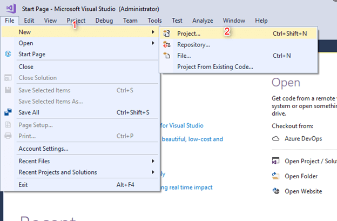Image resolution: width=337 pixels, height=221 pixels.
Task: Expand the Recent Files submenu
Action: (153, 161)
